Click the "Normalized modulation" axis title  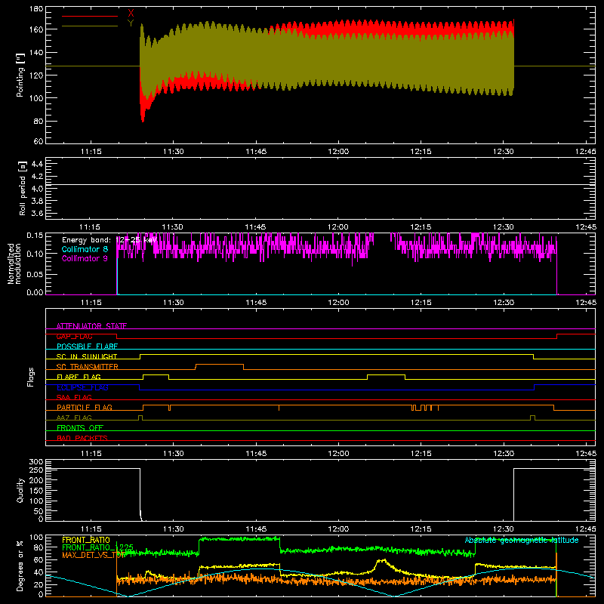point(15,263)
